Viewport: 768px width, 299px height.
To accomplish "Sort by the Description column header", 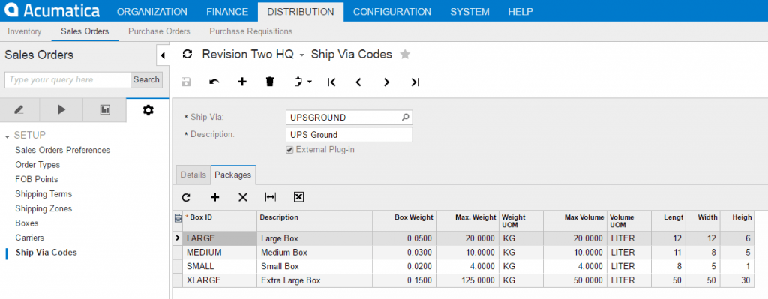I will (x=315, y=221).
